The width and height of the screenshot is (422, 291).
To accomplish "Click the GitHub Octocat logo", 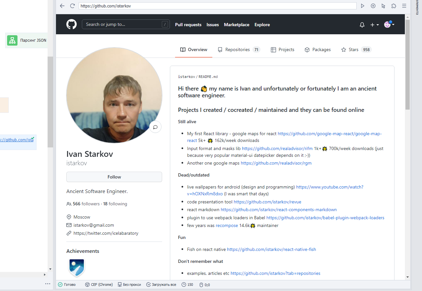I will [x=72, y=25].
